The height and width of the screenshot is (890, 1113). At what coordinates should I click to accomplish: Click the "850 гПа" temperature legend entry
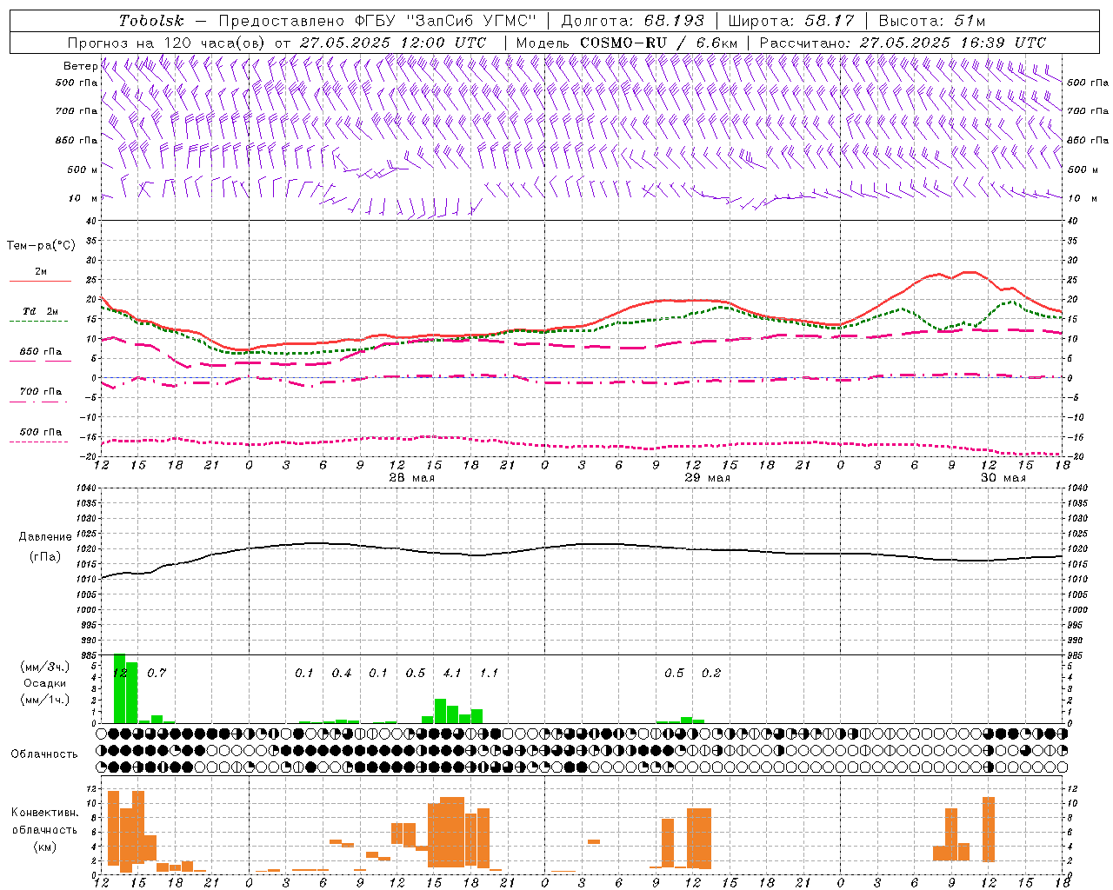pyautogui.click(x=41, y=352)
